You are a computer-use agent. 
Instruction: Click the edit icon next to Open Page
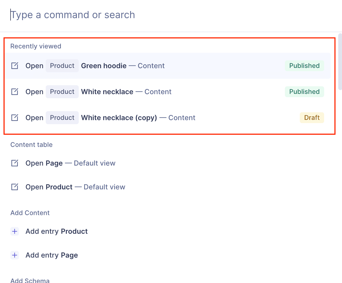point(15,163)
